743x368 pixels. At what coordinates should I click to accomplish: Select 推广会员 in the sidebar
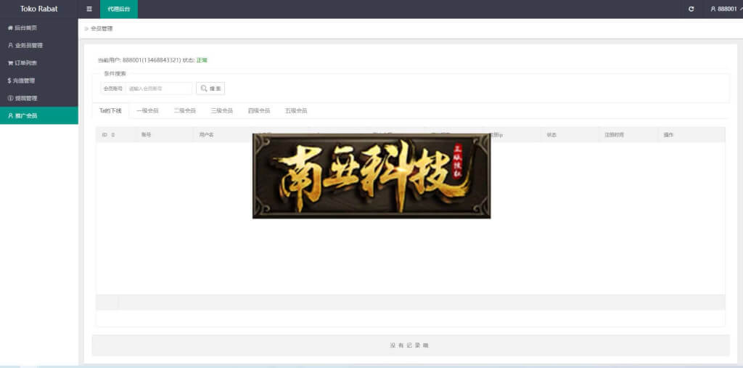click(x=39, y=115)
